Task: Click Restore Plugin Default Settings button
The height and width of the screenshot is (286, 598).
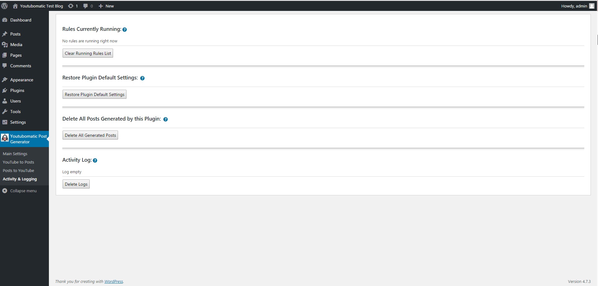Action: (x=94, y=94)
